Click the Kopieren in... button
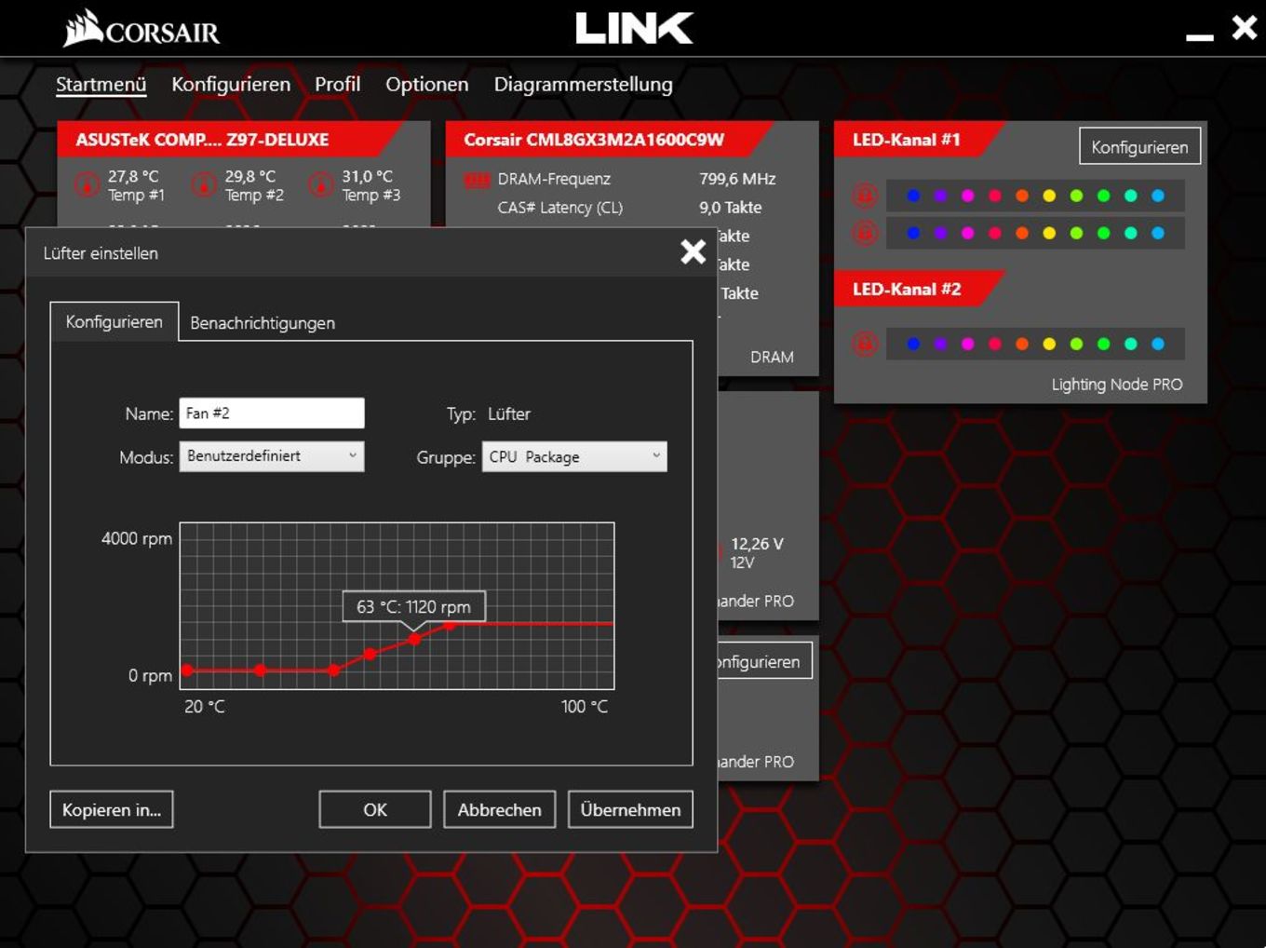 pyautogui.click(x=112, y=809)
